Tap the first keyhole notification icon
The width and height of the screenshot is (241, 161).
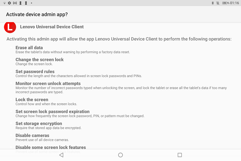[x=20, y=3]
